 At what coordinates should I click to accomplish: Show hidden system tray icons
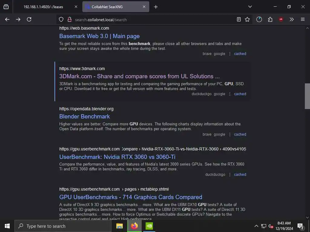(256, 226)
